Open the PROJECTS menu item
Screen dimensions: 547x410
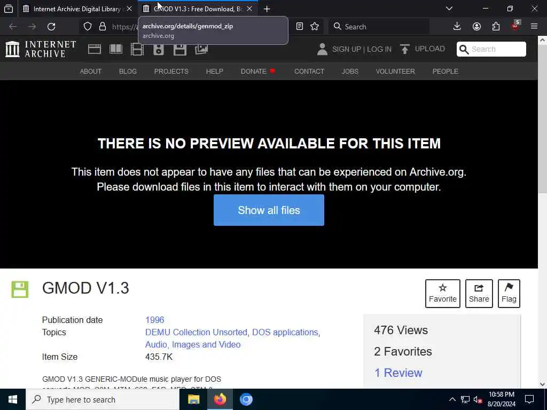171,71
